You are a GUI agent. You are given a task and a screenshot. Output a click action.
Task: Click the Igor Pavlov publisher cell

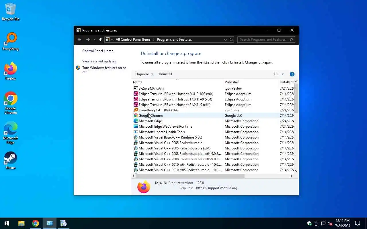click(x=233, y=88)
